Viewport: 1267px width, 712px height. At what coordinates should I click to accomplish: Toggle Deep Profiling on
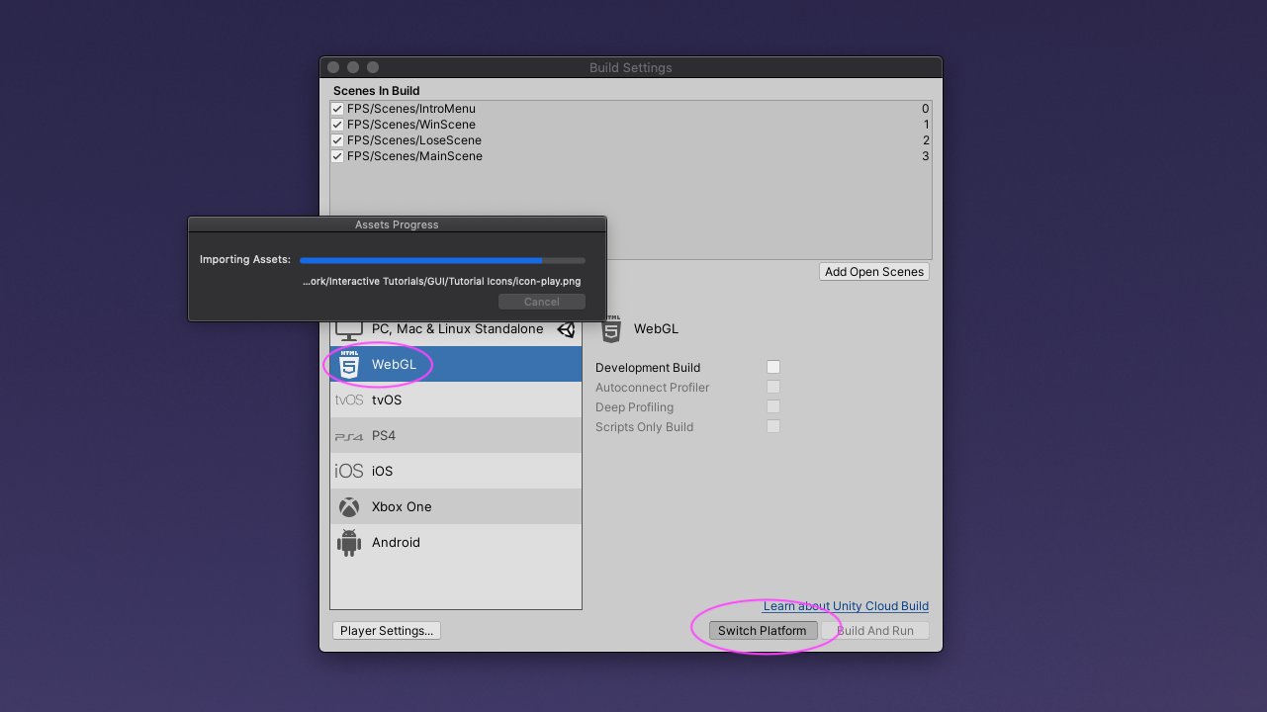(x=772, y=406)
